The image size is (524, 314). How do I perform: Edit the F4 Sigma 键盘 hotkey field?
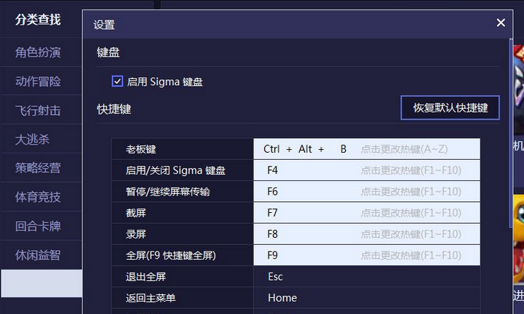[367, 170]
